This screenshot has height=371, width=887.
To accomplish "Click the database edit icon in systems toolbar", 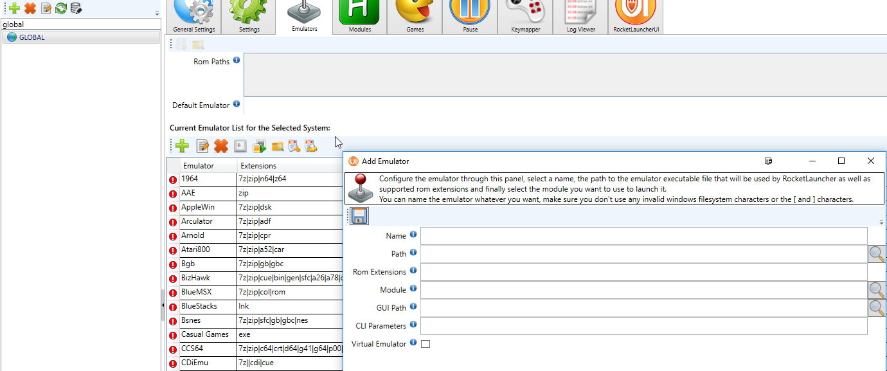I will tap(76, 8).
